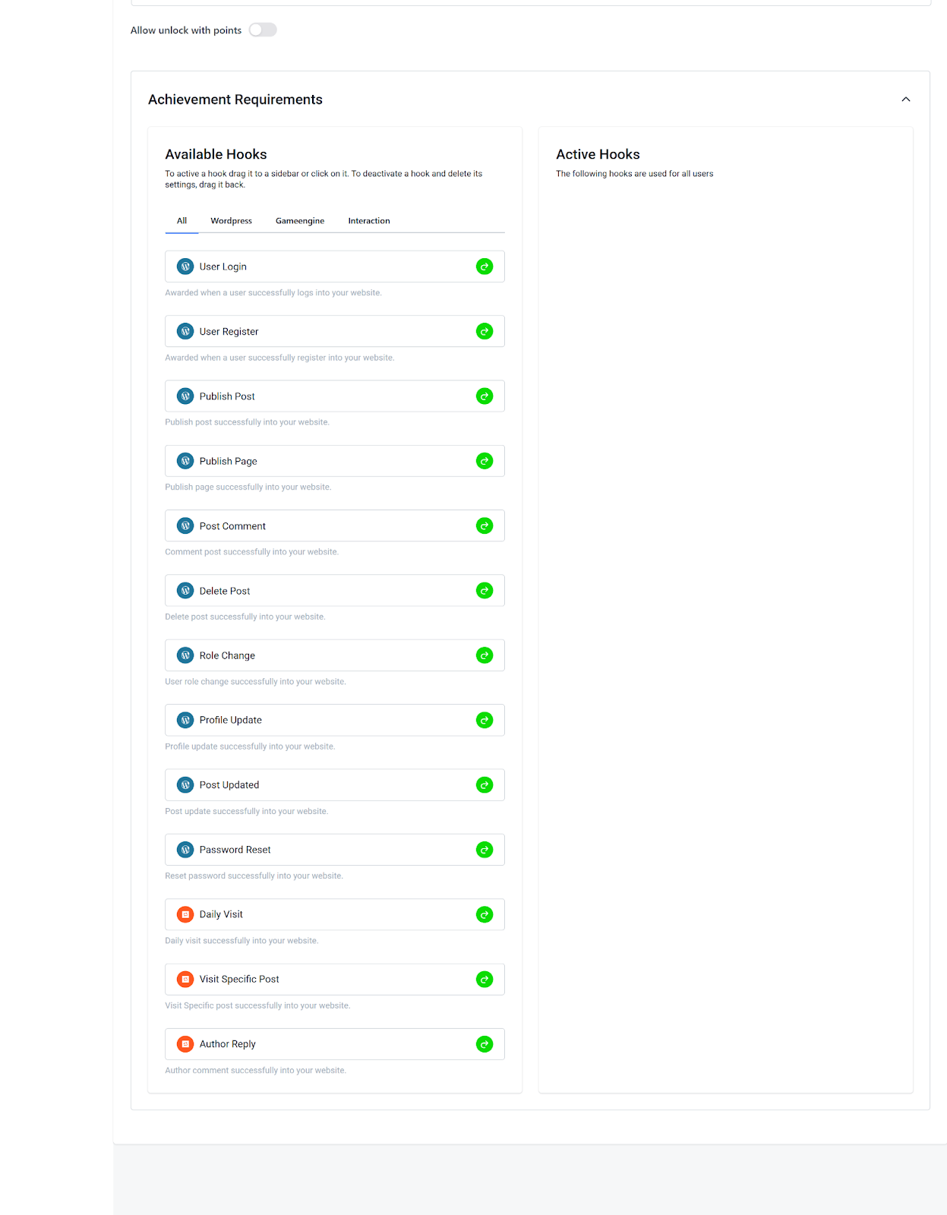
Task: Click the Available Hooks heading
Action: [216, 154]
